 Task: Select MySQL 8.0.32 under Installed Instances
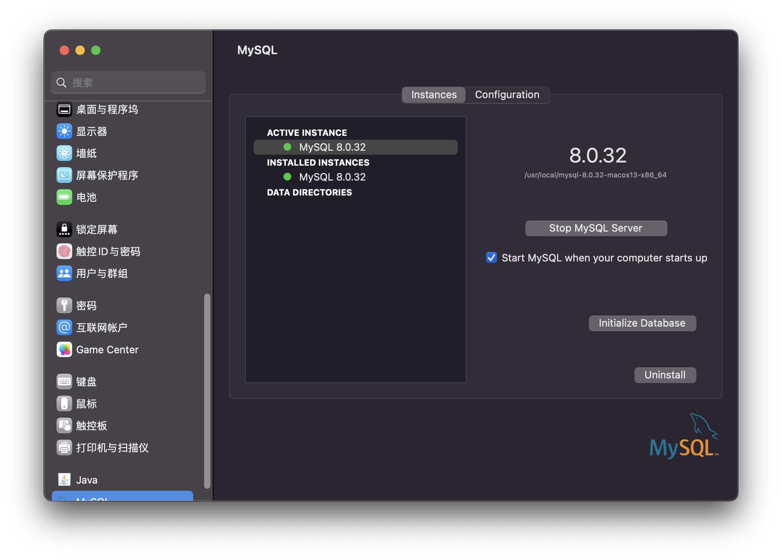tap(332, 177)
